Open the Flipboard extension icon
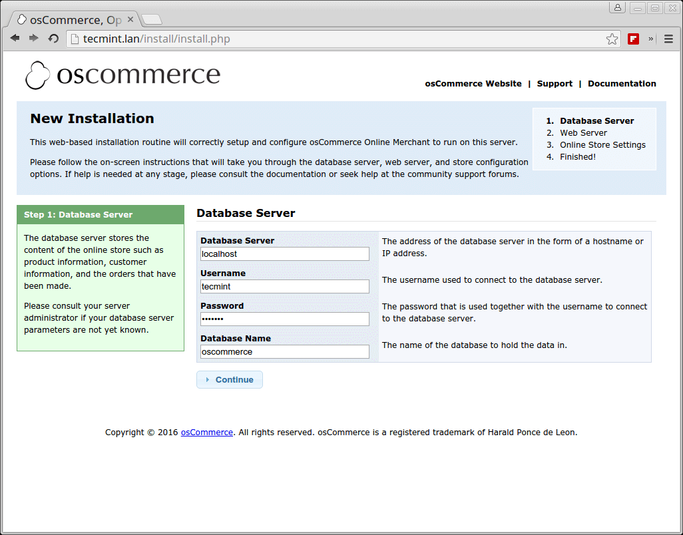This screenshot has height=535, width=683. click(633, 39)
